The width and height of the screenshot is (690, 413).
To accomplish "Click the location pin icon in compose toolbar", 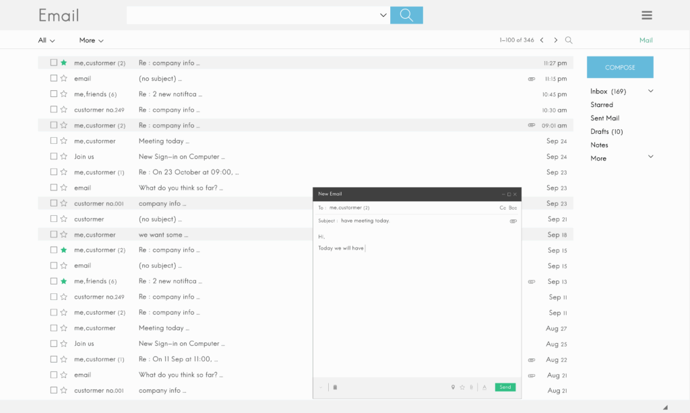I will (x=453, y=387).
